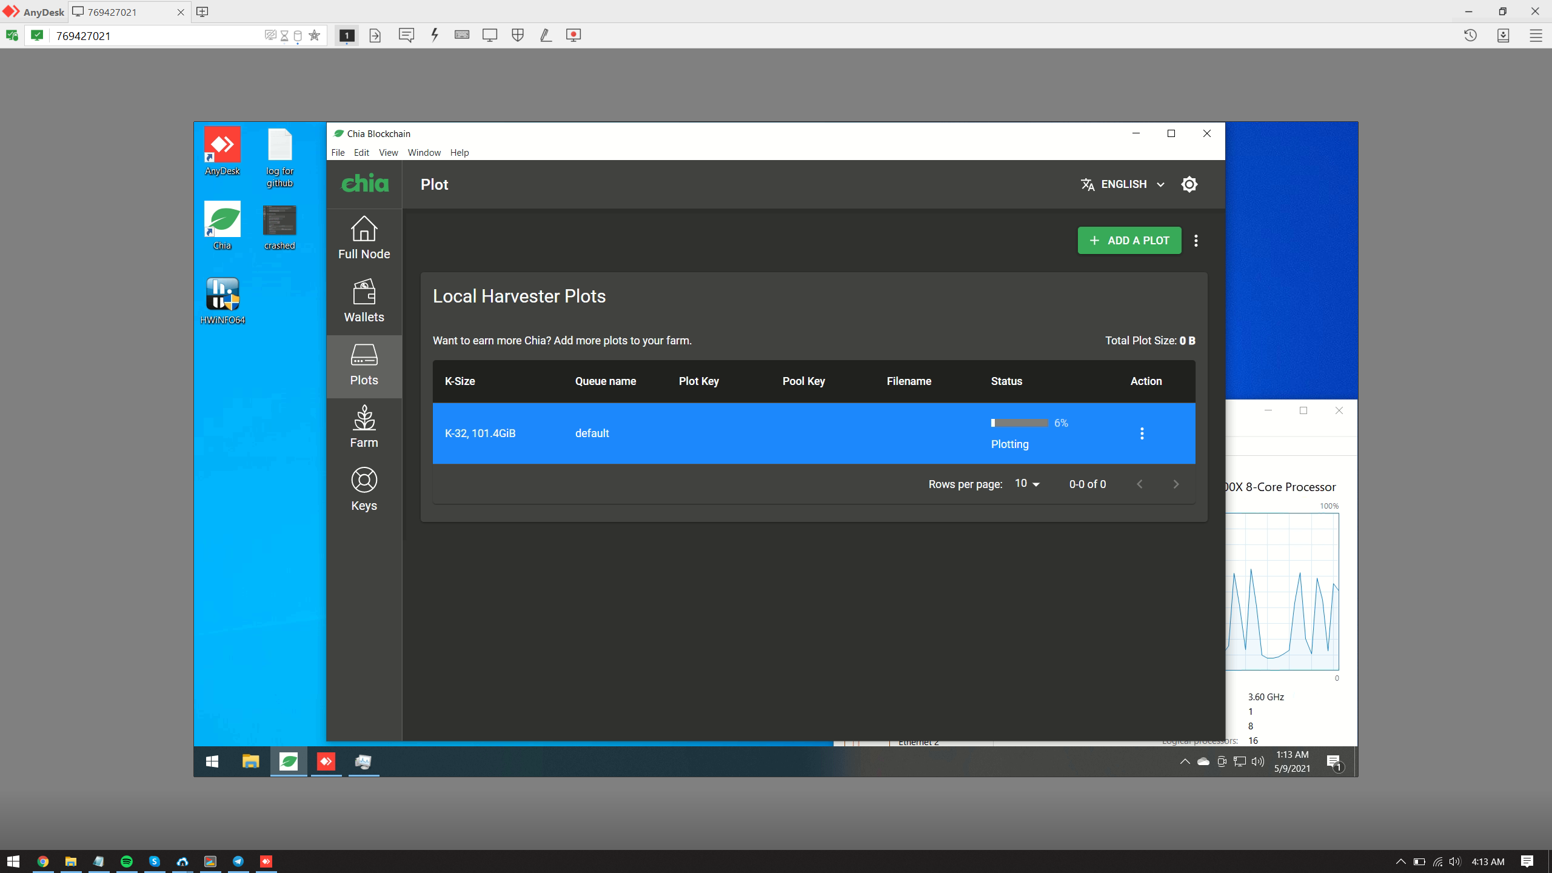Image resolution: width=1552 pixels, height=873 pixels.
Task: Open AnyDesk chat icon
Action: (x=406, y=35)
